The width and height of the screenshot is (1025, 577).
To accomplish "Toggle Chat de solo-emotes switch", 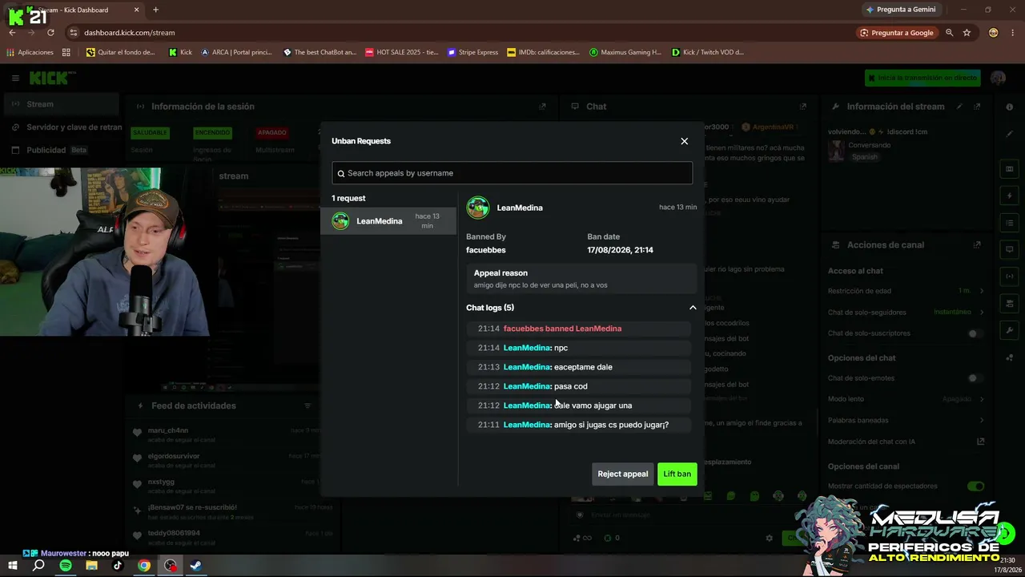I will (975, 378).
